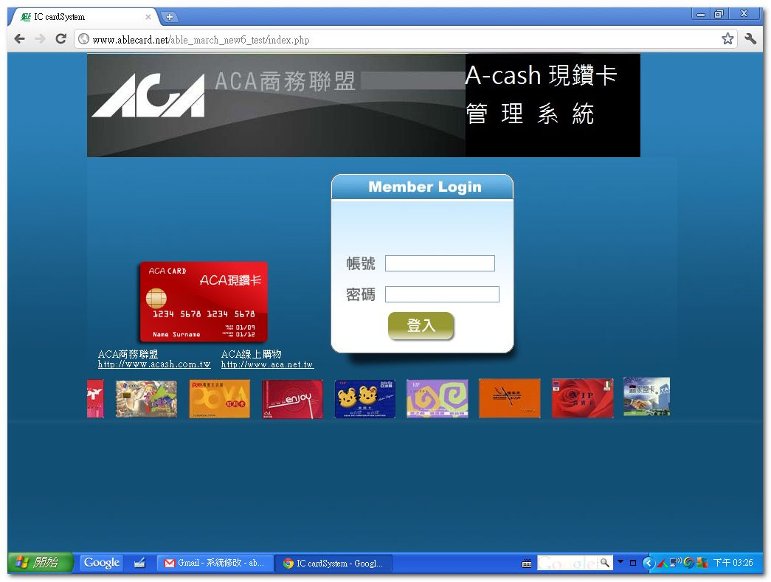The image size is (771, 582).
Task: Open the www.aca.net.tw link
Action: pyautogui.click(x=267, y=364)
